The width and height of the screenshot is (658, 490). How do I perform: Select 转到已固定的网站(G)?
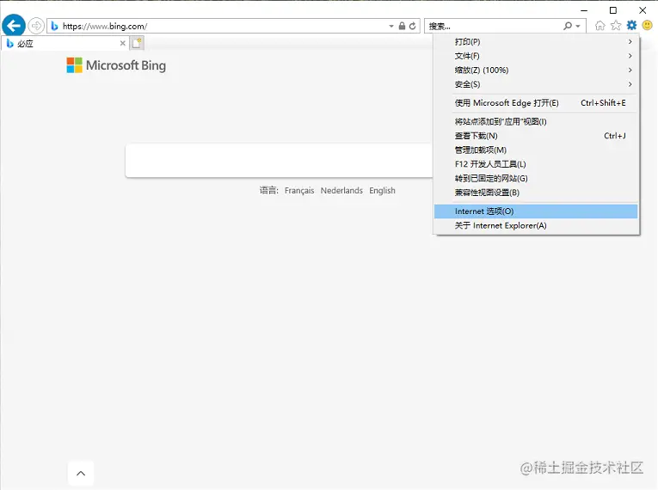pos(537,178)
